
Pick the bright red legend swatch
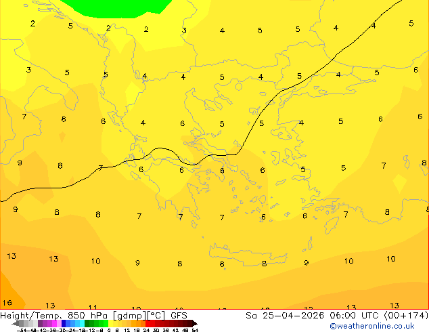[x=148, y=323]
